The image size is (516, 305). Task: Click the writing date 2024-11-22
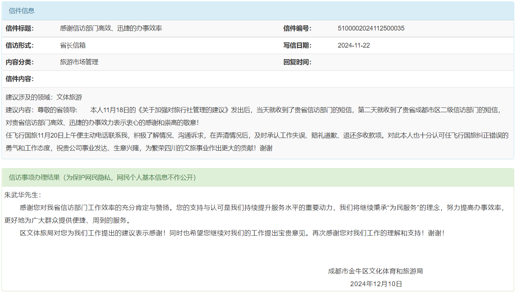(354, 45)
